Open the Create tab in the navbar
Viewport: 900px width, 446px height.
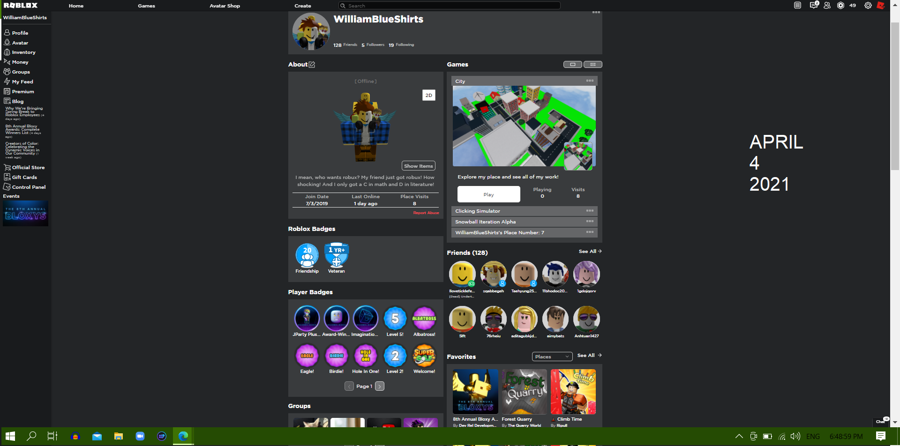[303, 6]
